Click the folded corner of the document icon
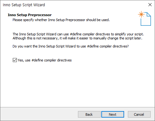Viewport: 155px width, 121px height. point(149,14)
